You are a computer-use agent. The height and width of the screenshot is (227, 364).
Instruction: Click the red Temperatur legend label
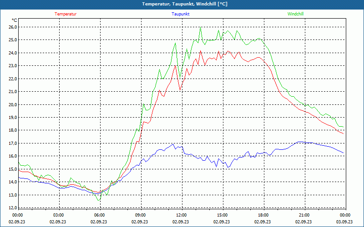66,14
